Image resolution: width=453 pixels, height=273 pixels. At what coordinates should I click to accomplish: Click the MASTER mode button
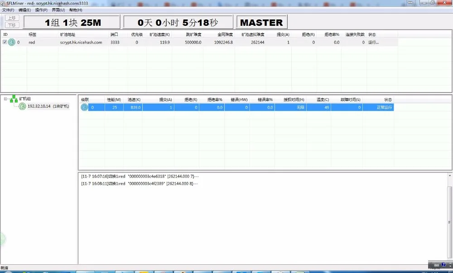[x=261, y=22]
